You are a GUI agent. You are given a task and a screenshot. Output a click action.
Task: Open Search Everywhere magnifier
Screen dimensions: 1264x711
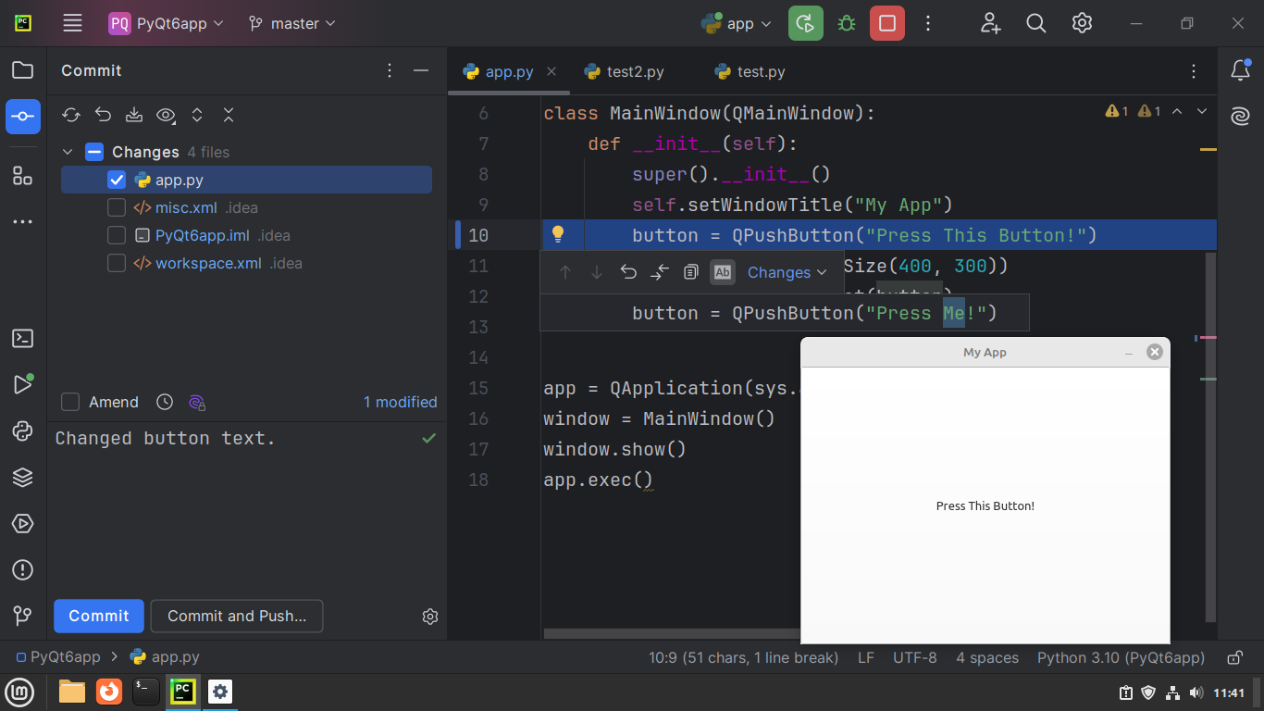[x=1036, y=24]
